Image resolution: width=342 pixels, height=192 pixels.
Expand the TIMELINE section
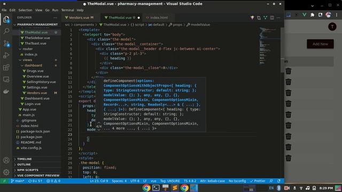coord(24,159)
